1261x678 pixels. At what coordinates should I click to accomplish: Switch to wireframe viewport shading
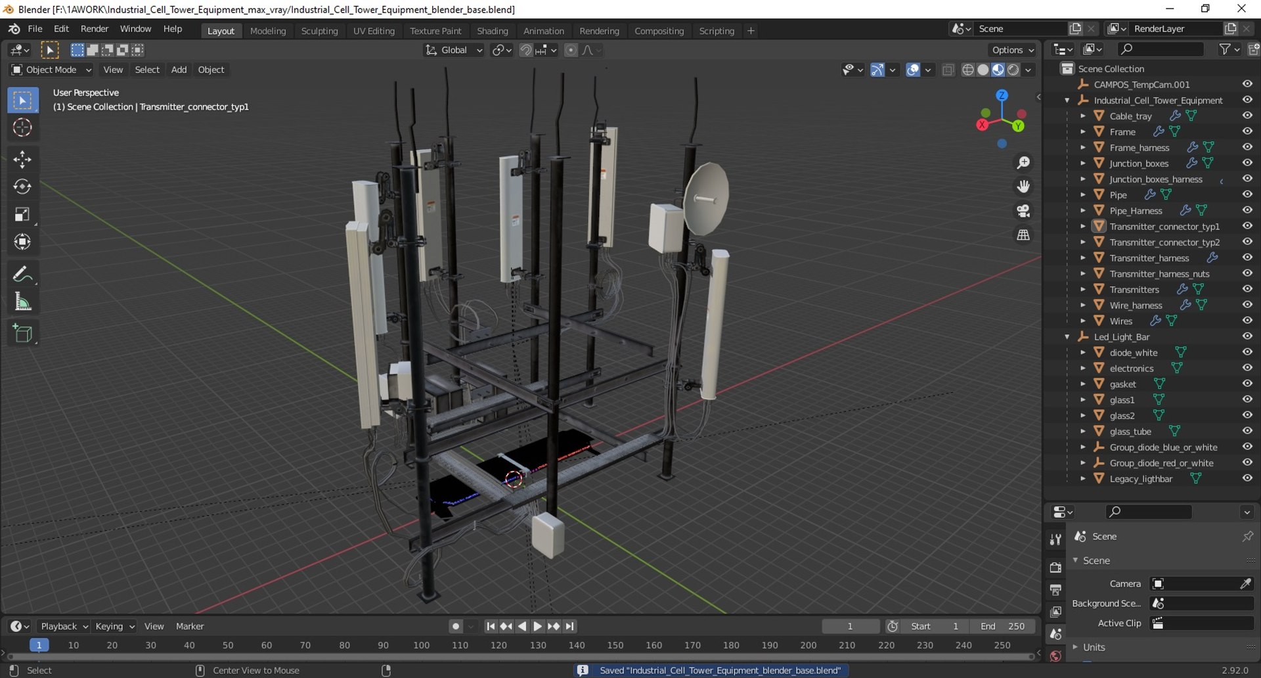[967, 70]
